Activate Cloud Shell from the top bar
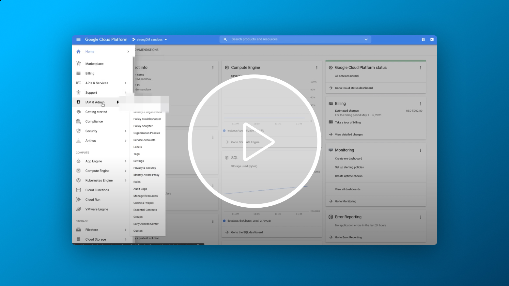 click(x=432, y=40)
